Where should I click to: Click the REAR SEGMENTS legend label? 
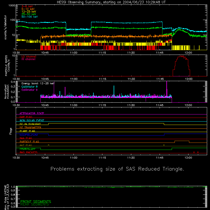tap(35, 204)
